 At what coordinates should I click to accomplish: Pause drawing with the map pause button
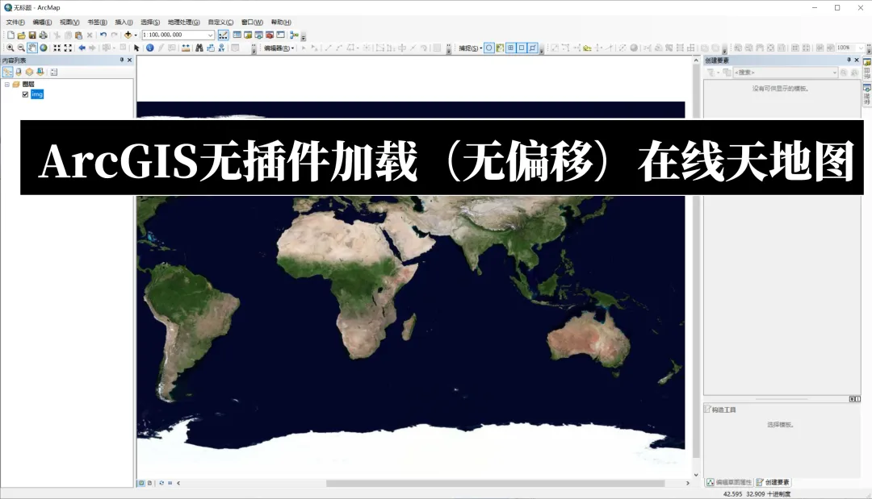[170, 483]
